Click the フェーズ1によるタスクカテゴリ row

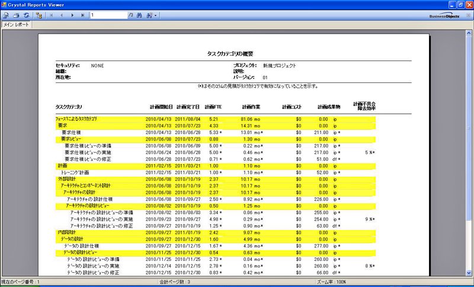coord(216,119)
